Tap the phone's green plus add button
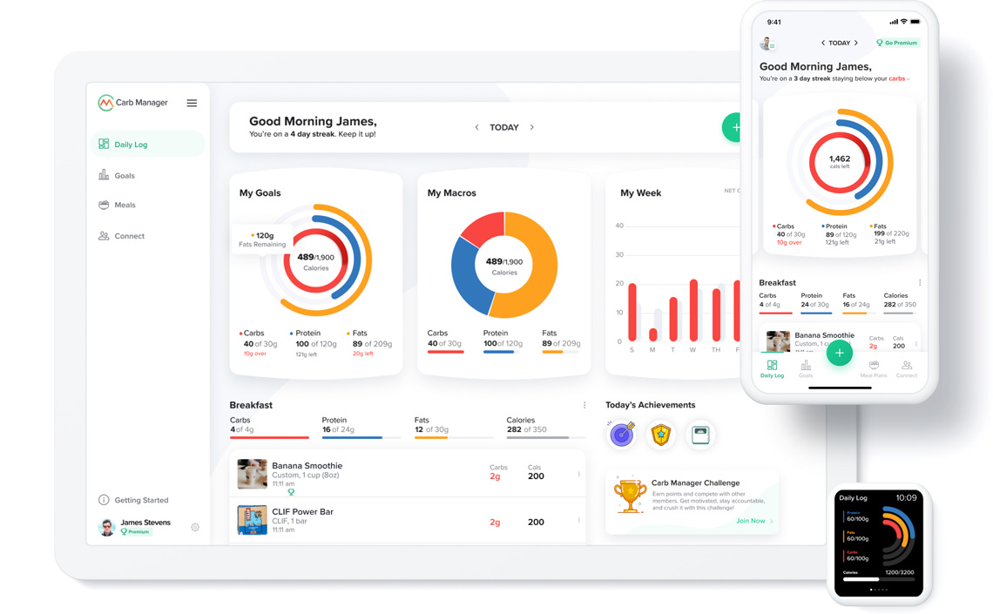The image size is (993, 614). (x=840, y=353)
